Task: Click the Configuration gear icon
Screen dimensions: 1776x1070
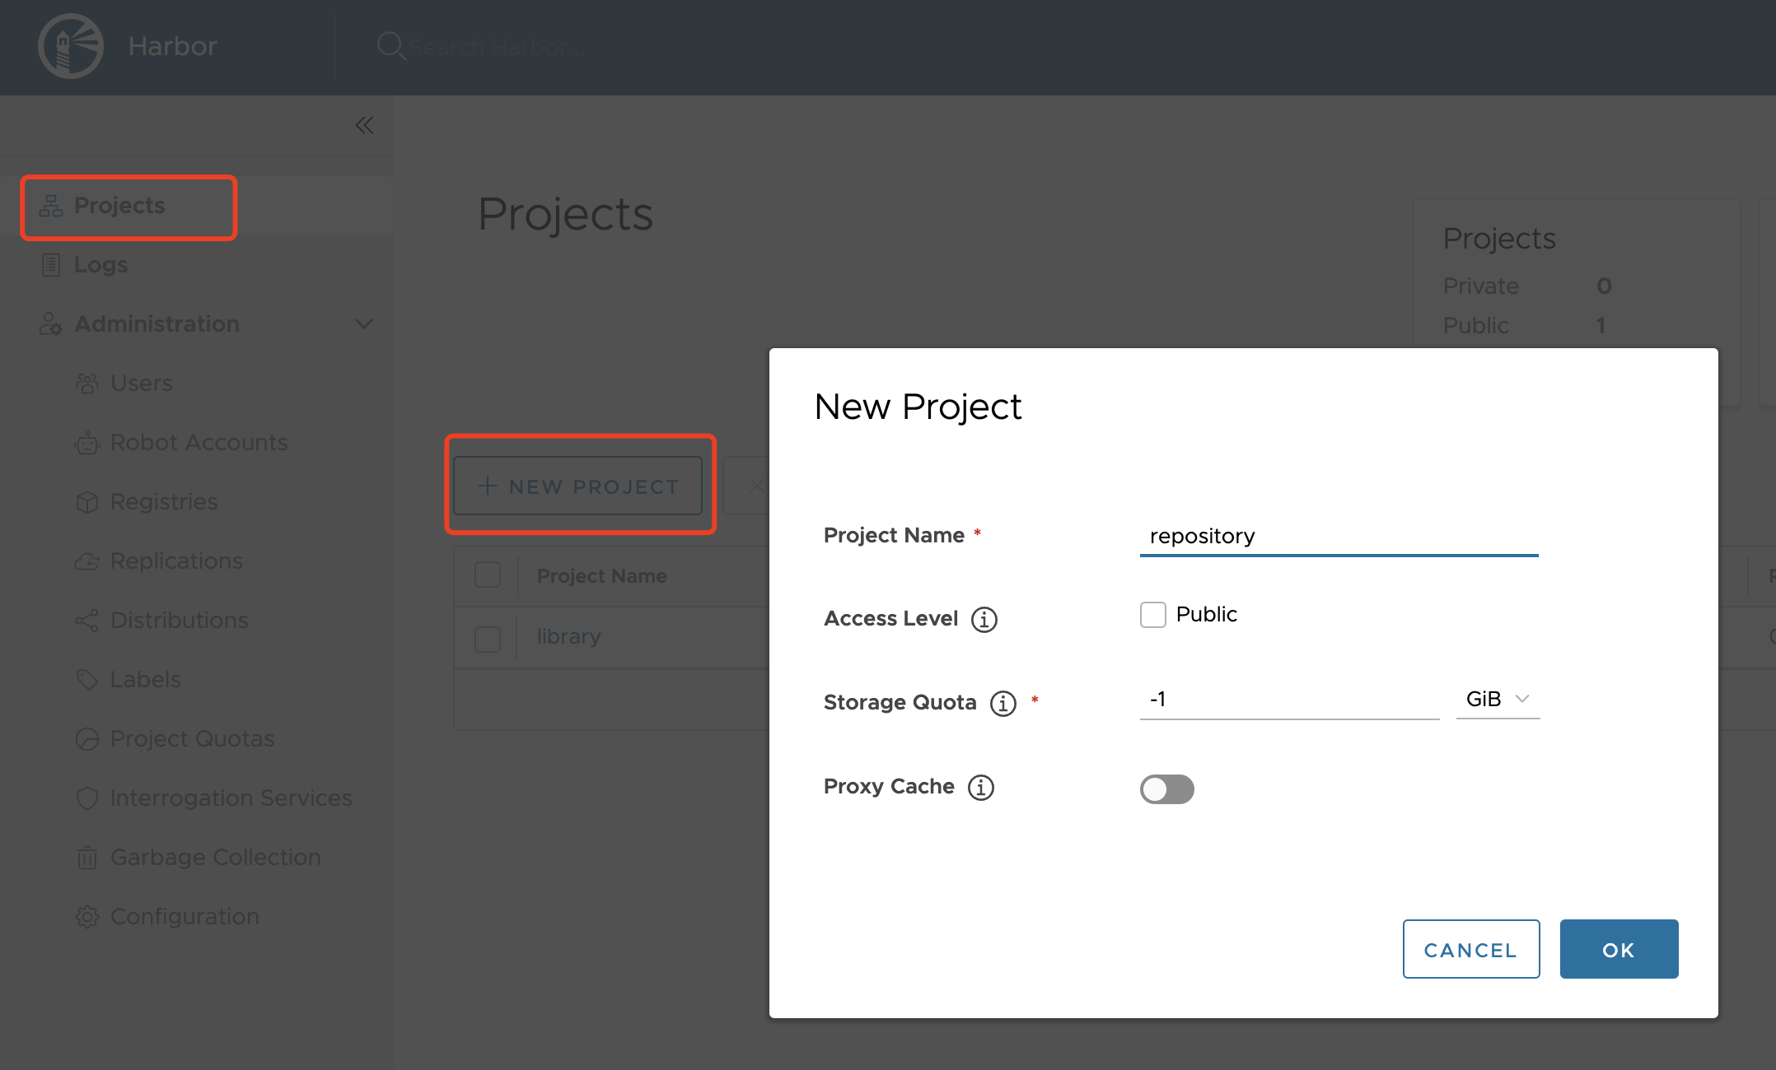Action: point(87,917)
